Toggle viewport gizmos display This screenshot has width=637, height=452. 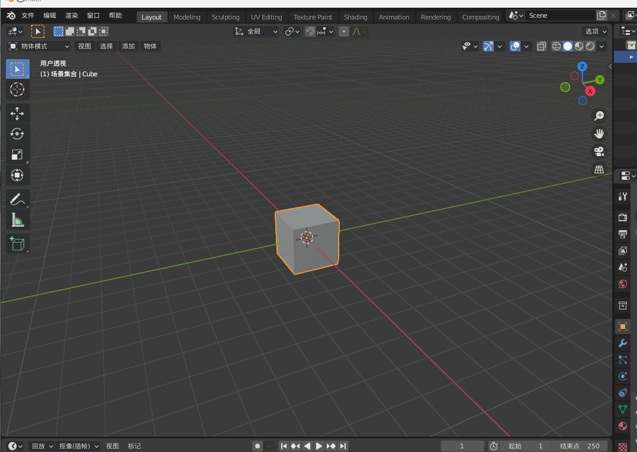point(488,46)
